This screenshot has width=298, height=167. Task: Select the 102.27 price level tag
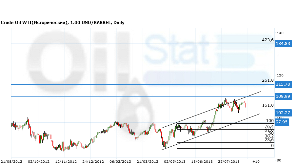[x=283, y=113]
